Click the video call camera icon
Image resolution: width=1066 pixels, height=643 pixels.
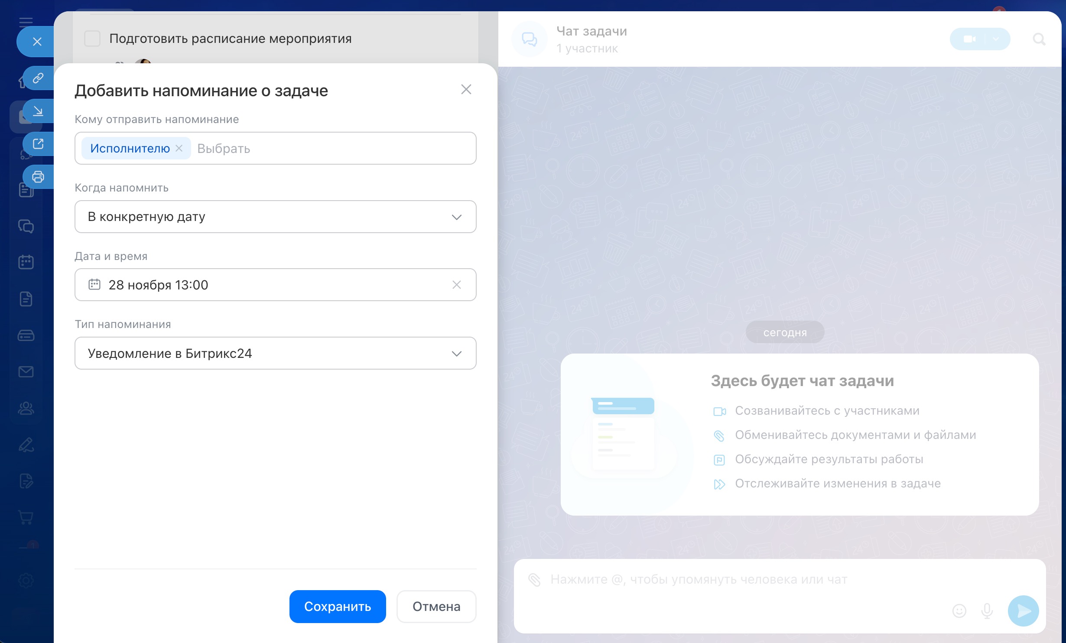(969, 39)
